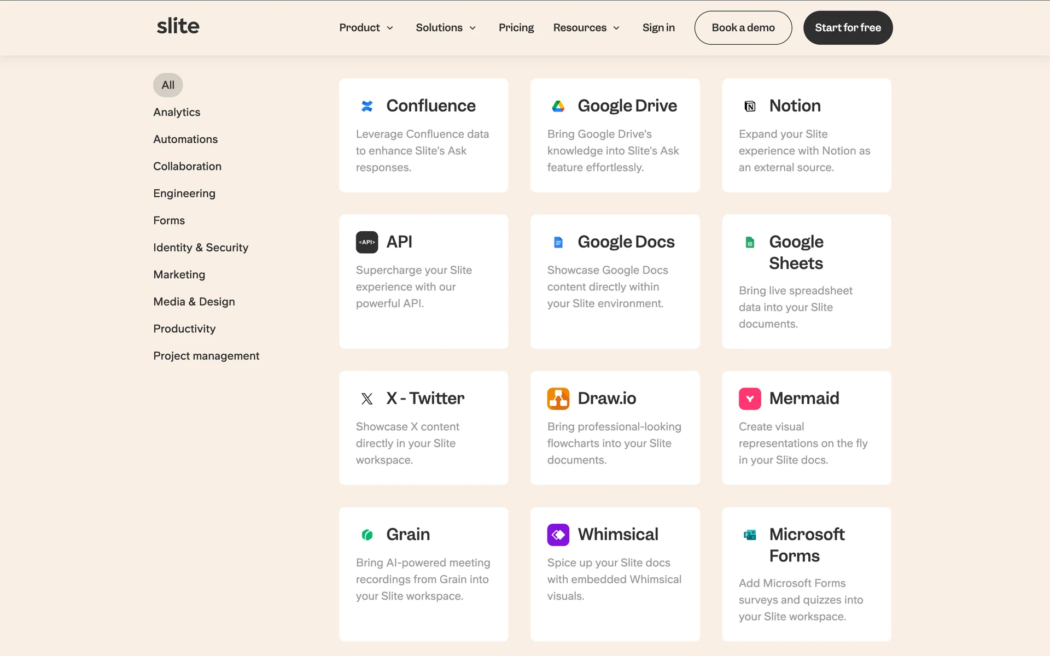
Task: Filter by Identity & Security category
Action: (x=200, y=248)
